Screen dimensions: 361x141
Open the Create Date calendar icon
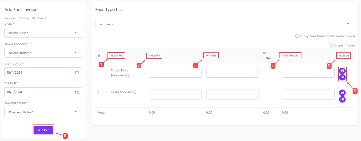point(77,72)
